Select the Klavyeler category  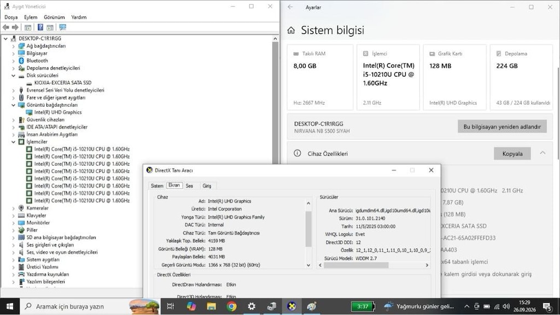tap(36, 215)
